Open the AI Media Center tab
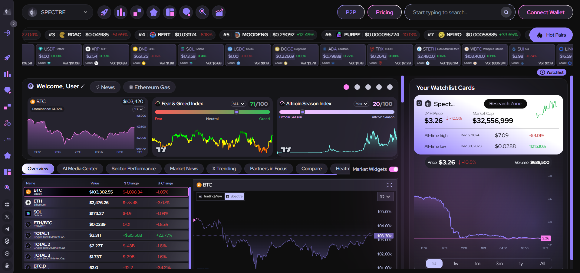Viewport: 580px width, 273px height. click(x=80, y=168)
